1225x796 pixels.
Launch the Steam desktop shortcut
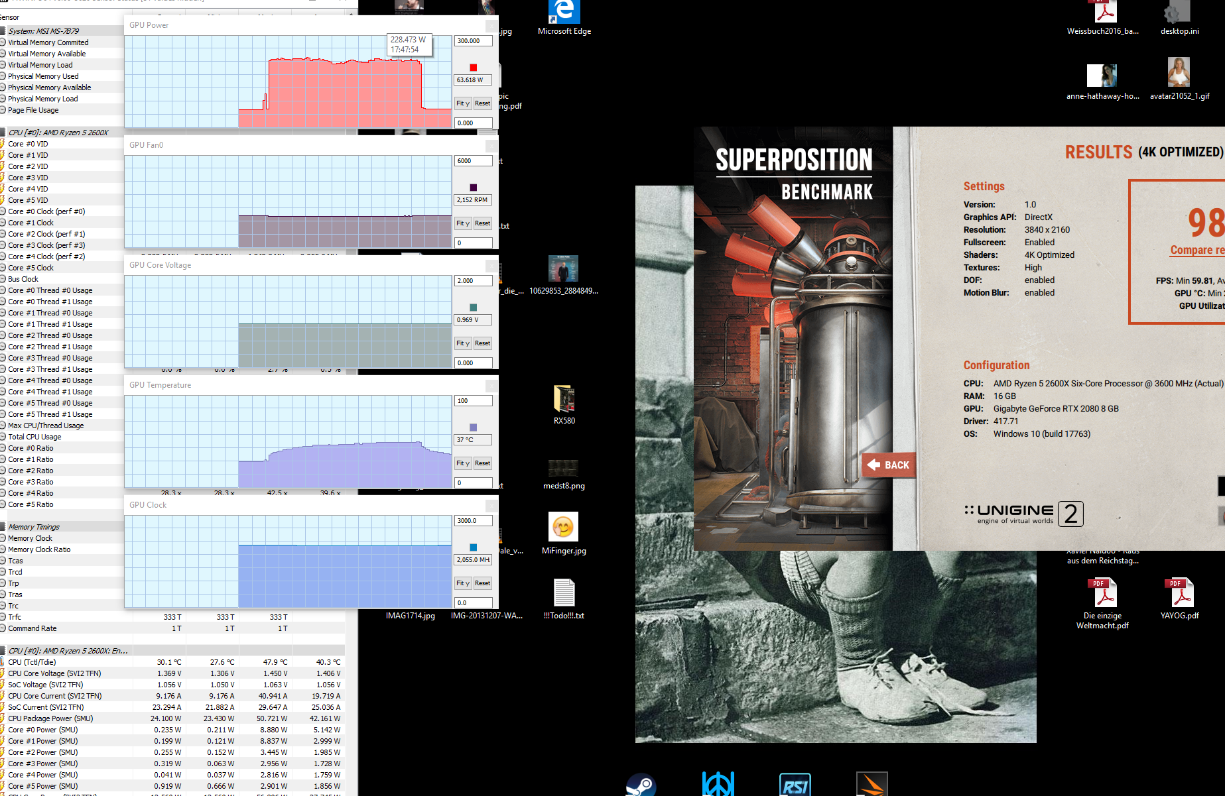click(641, 785)
